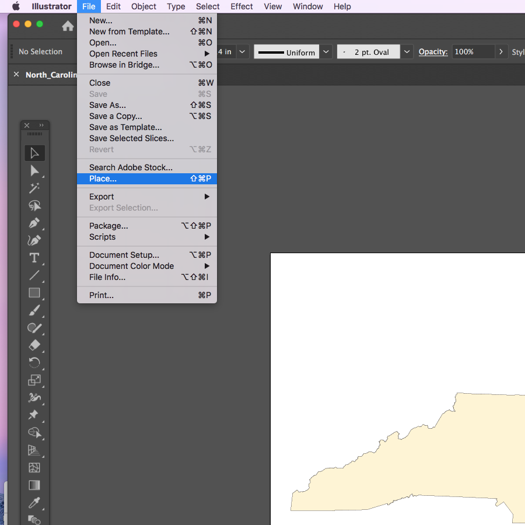Select the Curvature tool
The width and height of the screenshot is (525, 525).
pos(34,240)
